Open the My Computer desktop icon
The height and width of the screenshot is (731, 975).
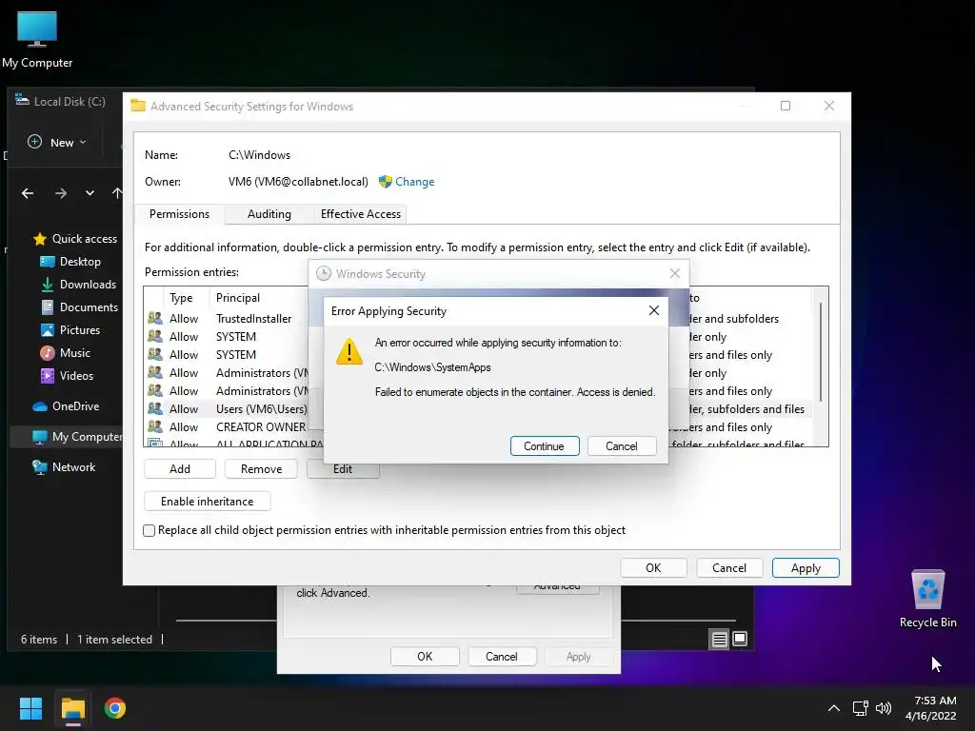coord(37,40)
